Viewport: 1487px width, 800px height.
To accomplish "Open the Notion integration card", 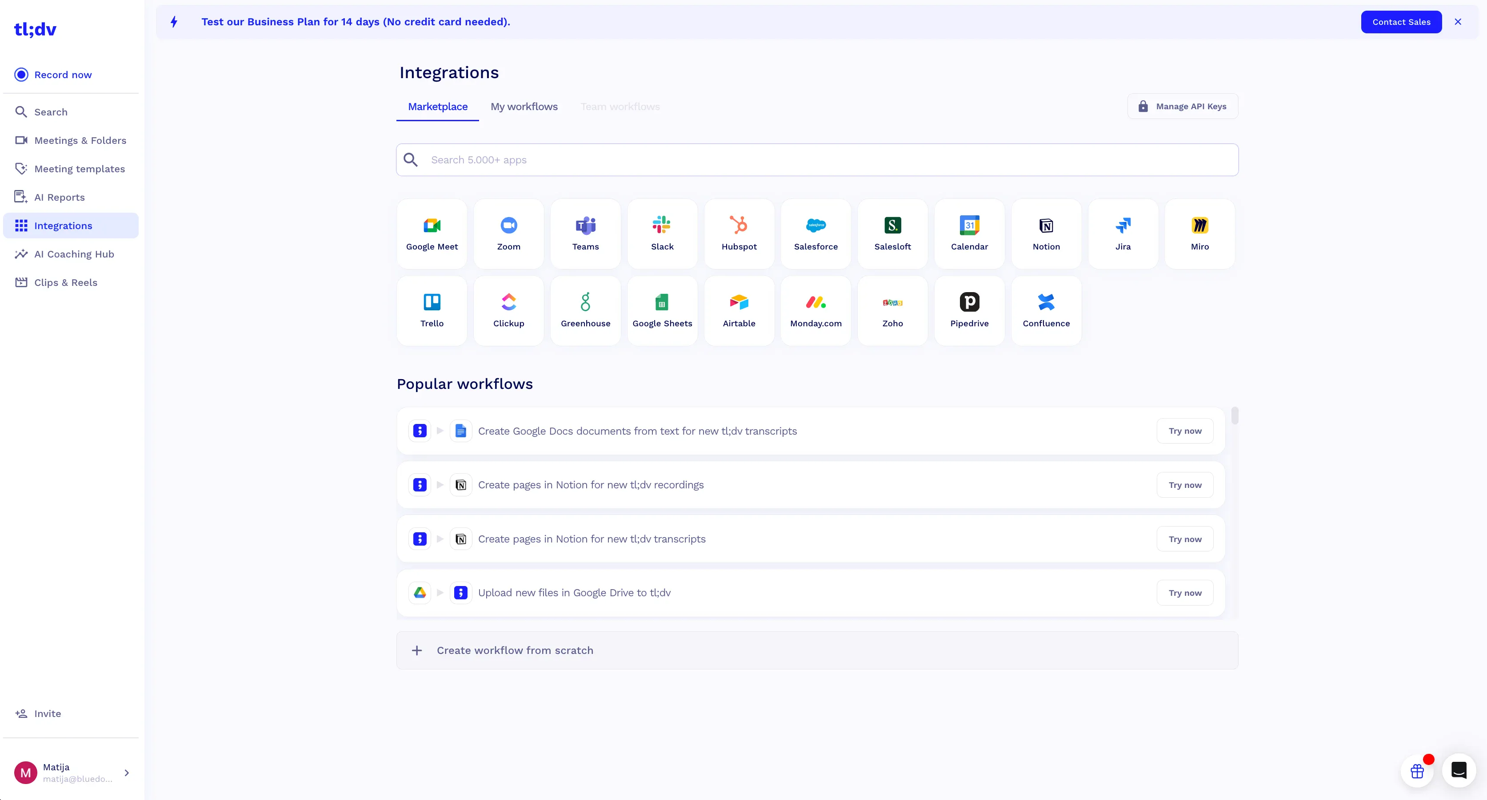I will coord(1046,234).
